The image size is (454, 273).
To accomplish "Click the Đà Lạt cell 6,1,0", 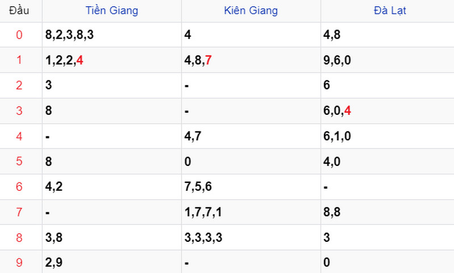I will [388, 136].
